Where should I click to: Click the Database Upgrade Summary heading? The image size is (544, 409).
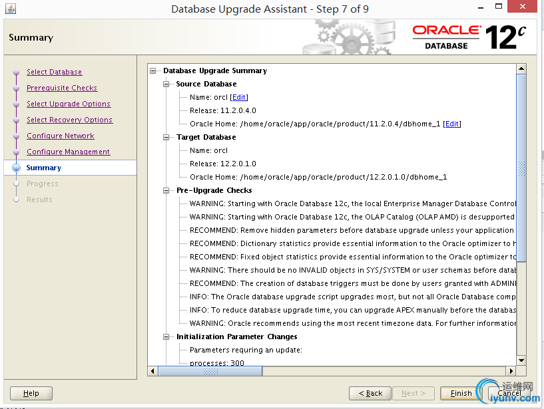(215, 70)
